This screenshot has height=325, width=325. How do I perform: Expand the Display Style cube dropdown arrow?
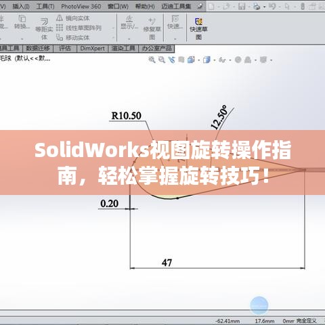215,60
